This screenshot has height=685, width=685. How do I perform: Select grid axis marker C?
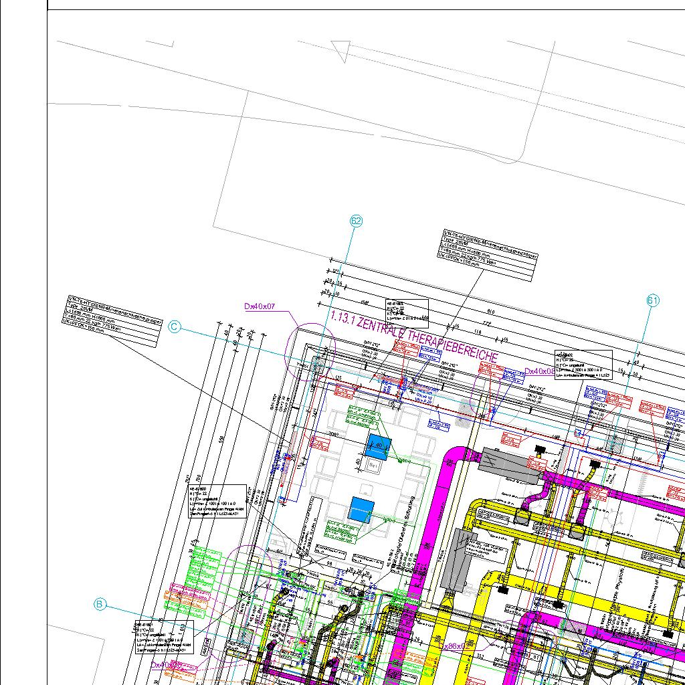pyautogui.click(x=175, y=327)
